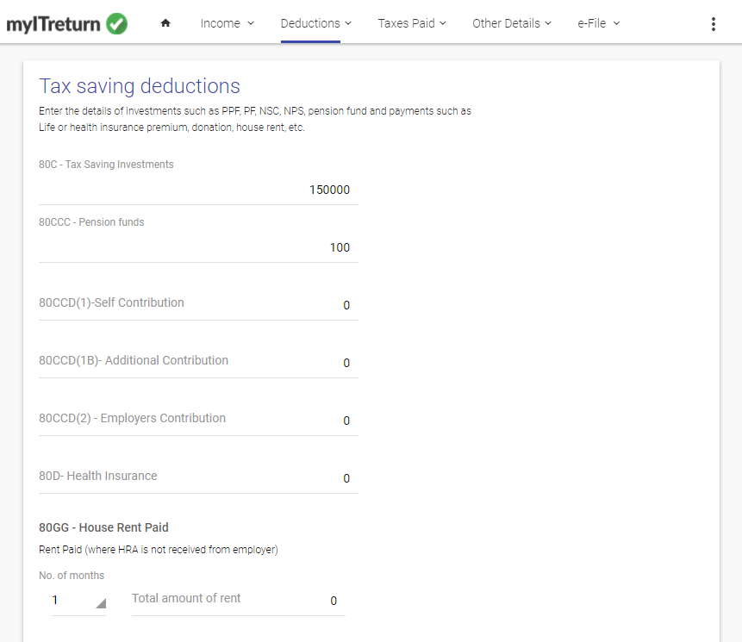742x642 pixels.
Task: Click the Tax saving deductions heading
Action: click(140, 86)
